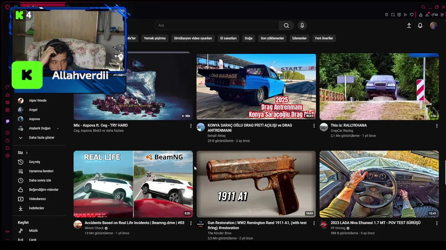Open Twitch panel in Opera sidebar

click(x=7, y=121)
